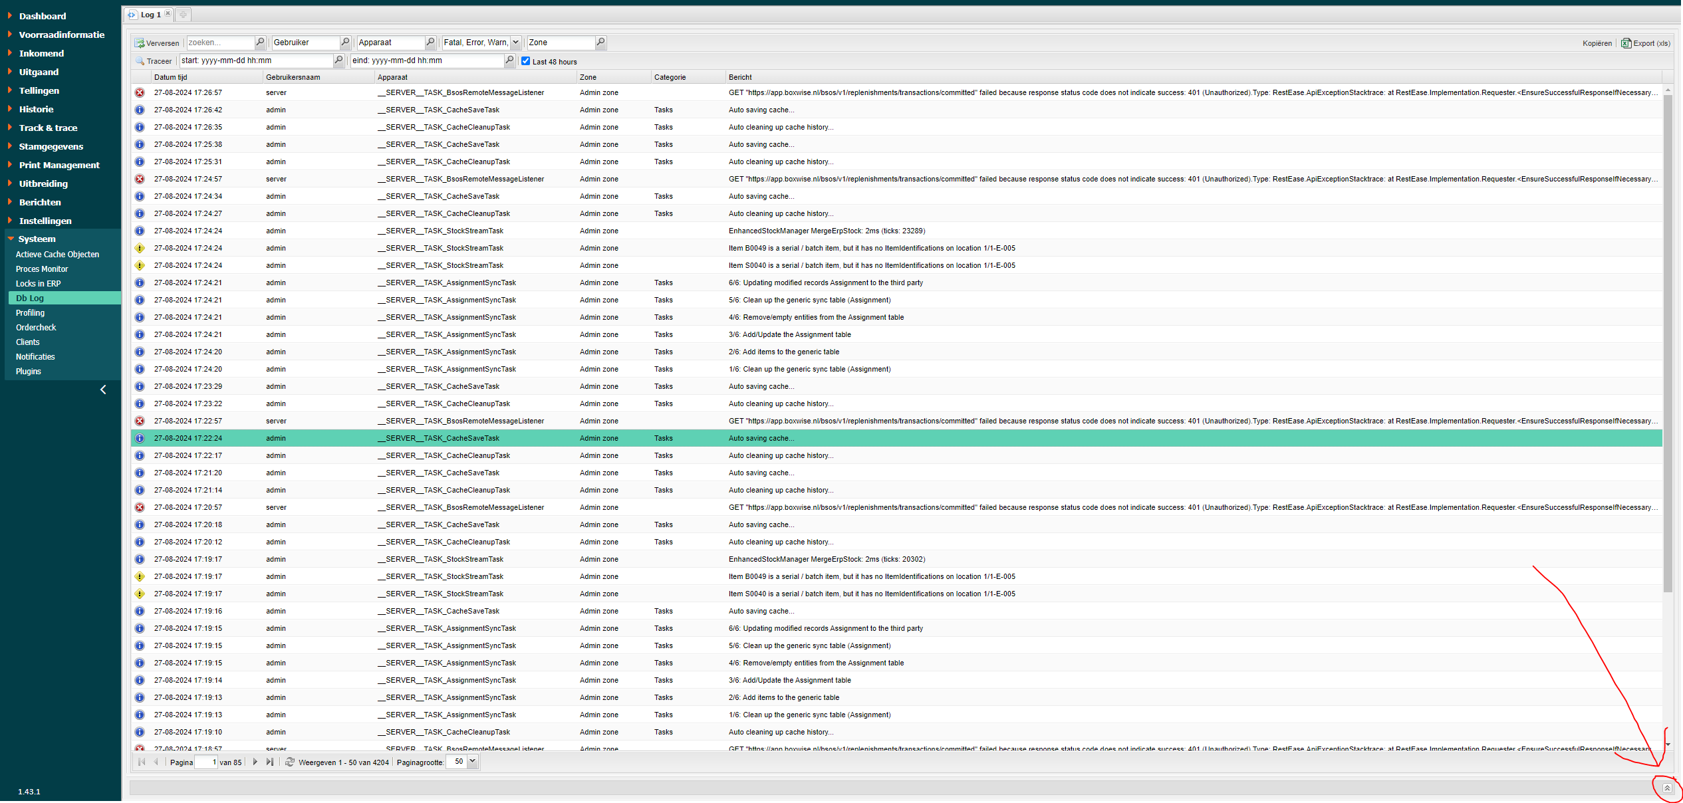Click the Verversen refresh button

tap(157, 43)
